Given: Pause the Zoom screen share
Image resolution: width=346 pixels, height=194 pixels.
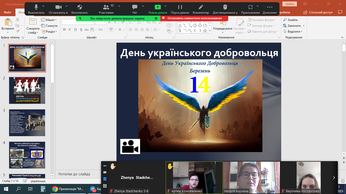Looking at the screenshot, I should coord(180,7).
